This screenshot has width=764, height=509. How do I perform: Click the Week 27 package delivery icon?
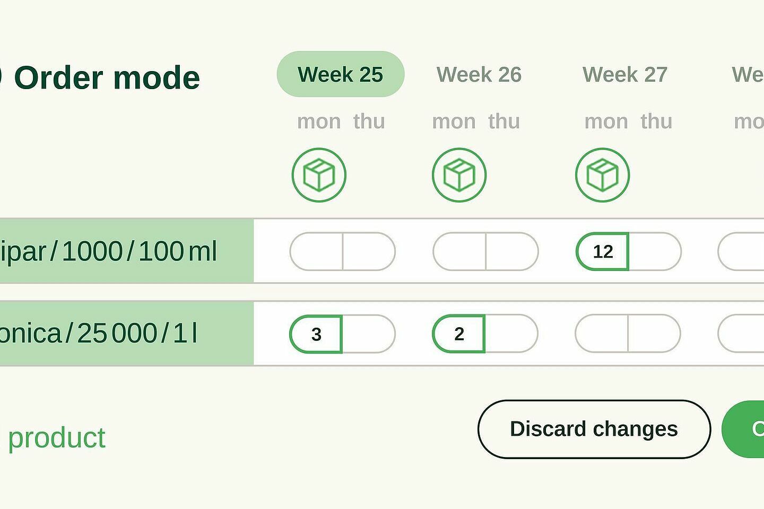pyautogui.click(x=602, y=175)
